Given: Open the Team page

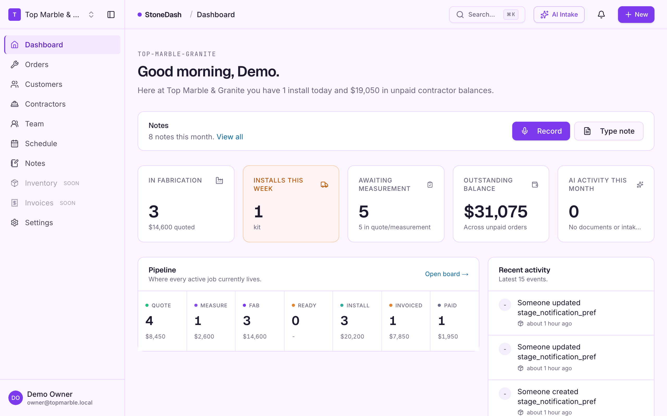Looking at the screenshot, I should tap(62, 124).
